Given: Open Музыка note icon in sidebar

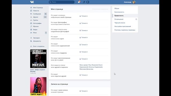Looking at the screenshot, I should pos(31,26).
